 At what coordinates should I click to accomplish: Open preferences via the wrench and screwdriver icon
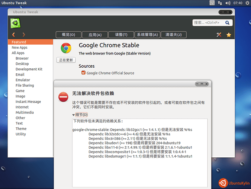(x=219, y=35)
